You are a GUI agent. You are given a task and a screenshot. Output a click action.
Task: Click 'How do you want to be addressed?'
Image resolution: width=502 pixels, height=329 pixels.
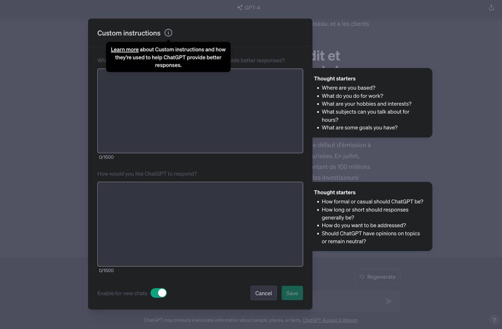[x=364, y=225]
